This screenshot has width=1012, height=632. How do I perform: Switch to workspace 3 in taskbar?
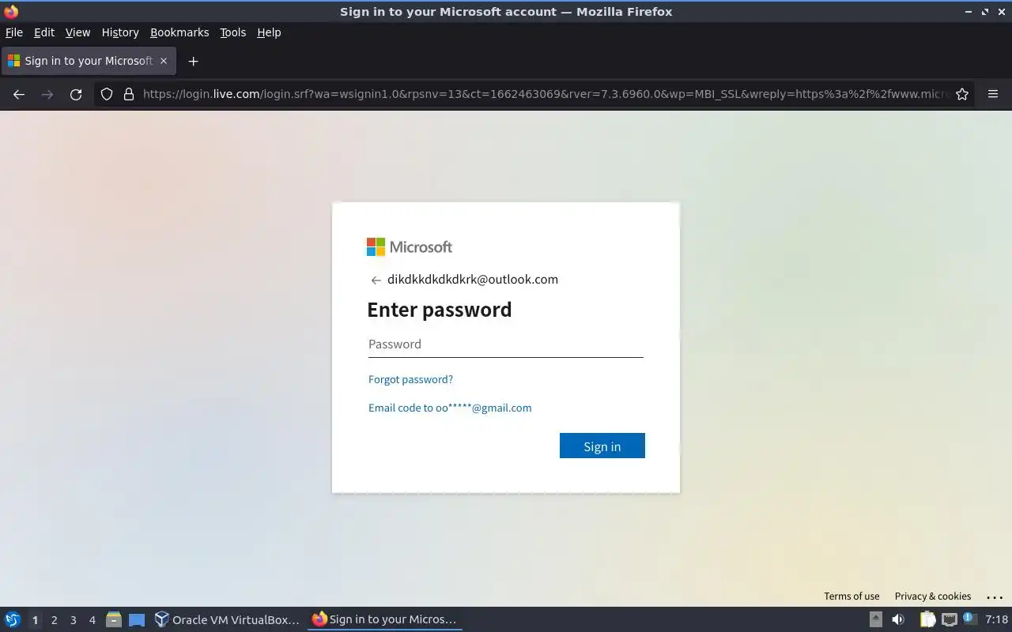pyautogui.click(x=73, y=620)
